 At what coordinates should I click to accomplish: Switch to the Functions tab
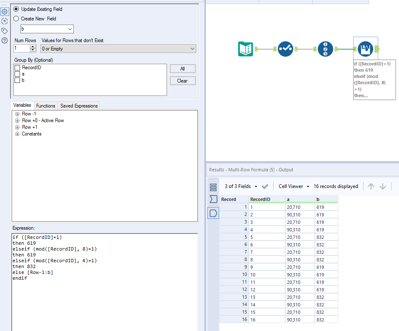(x=45, y=106)
